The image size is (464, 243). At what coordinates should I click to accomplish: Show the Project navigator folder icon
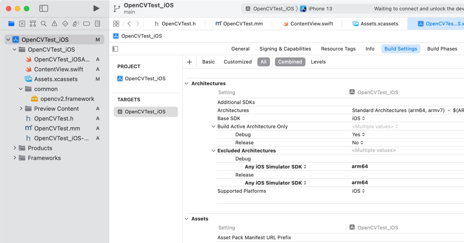11,24
